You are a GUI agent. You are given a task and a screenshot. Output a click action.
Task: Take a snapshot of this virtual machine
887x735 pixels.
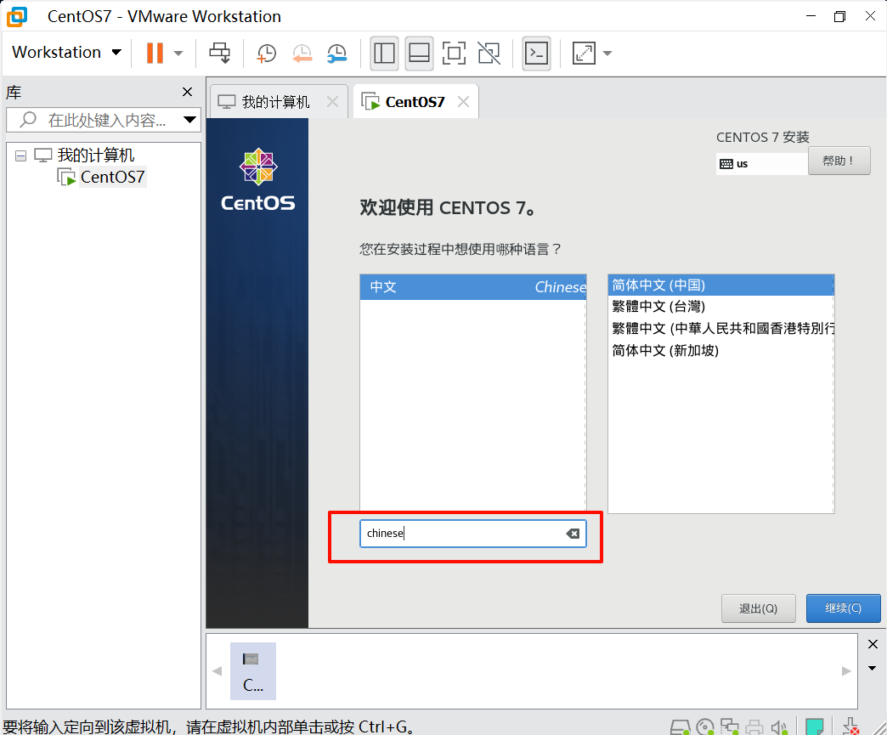click(267, 54)
